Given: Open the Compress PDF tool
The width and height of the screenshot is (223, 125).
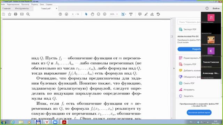Looking at the screenshot, I should point(187,83).
